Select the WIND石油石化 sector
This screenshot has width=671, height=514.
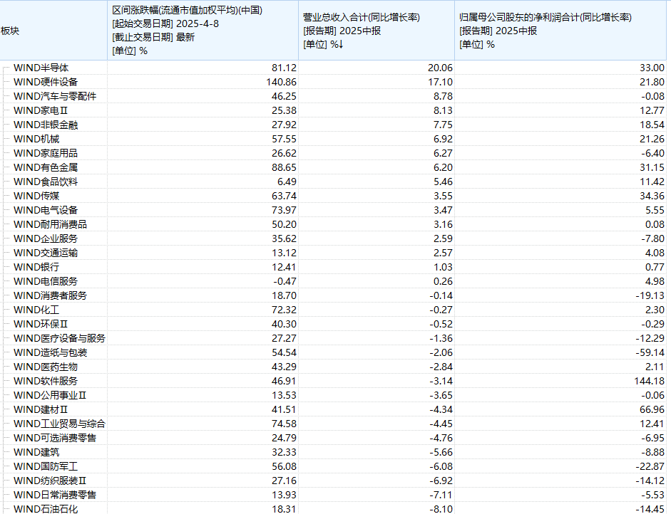(46, 509)
